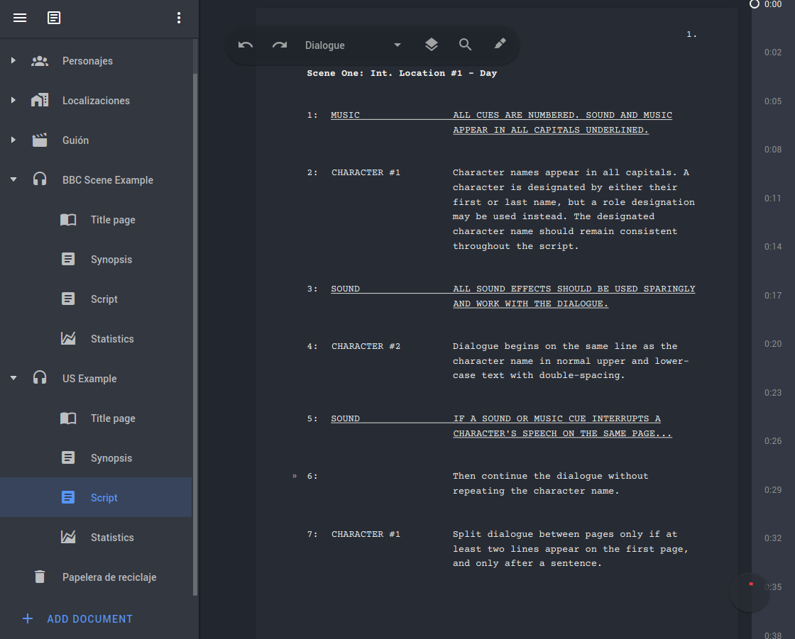795x639 pixels.
Task: Click the Localizaciones building icon
Action: tap(40, 100)
